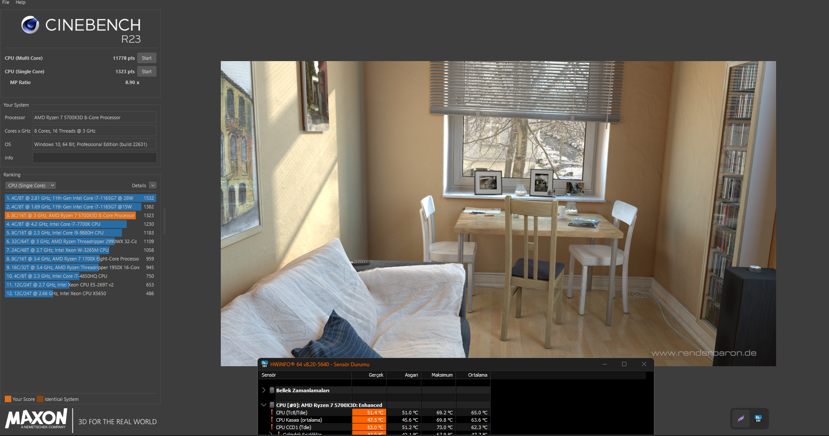
Task: Click the chip icon beside CPU [#0]
Action: pos(272,405)
